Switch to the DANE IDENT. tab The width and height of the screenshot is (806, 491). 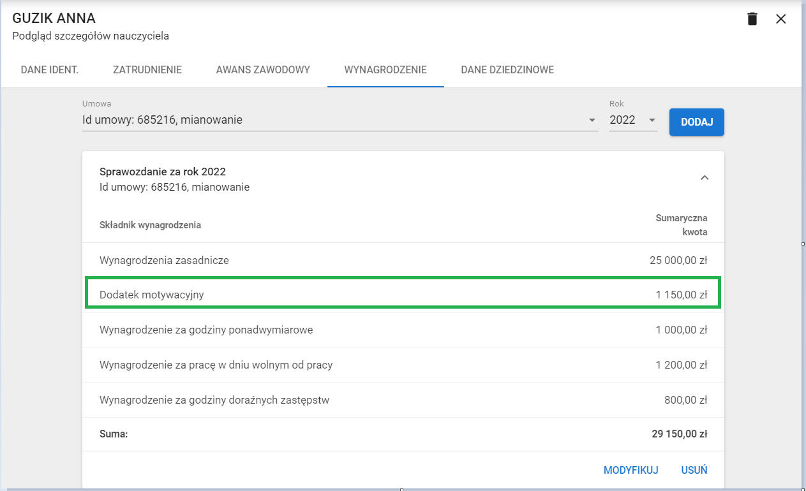pos(50,70)
